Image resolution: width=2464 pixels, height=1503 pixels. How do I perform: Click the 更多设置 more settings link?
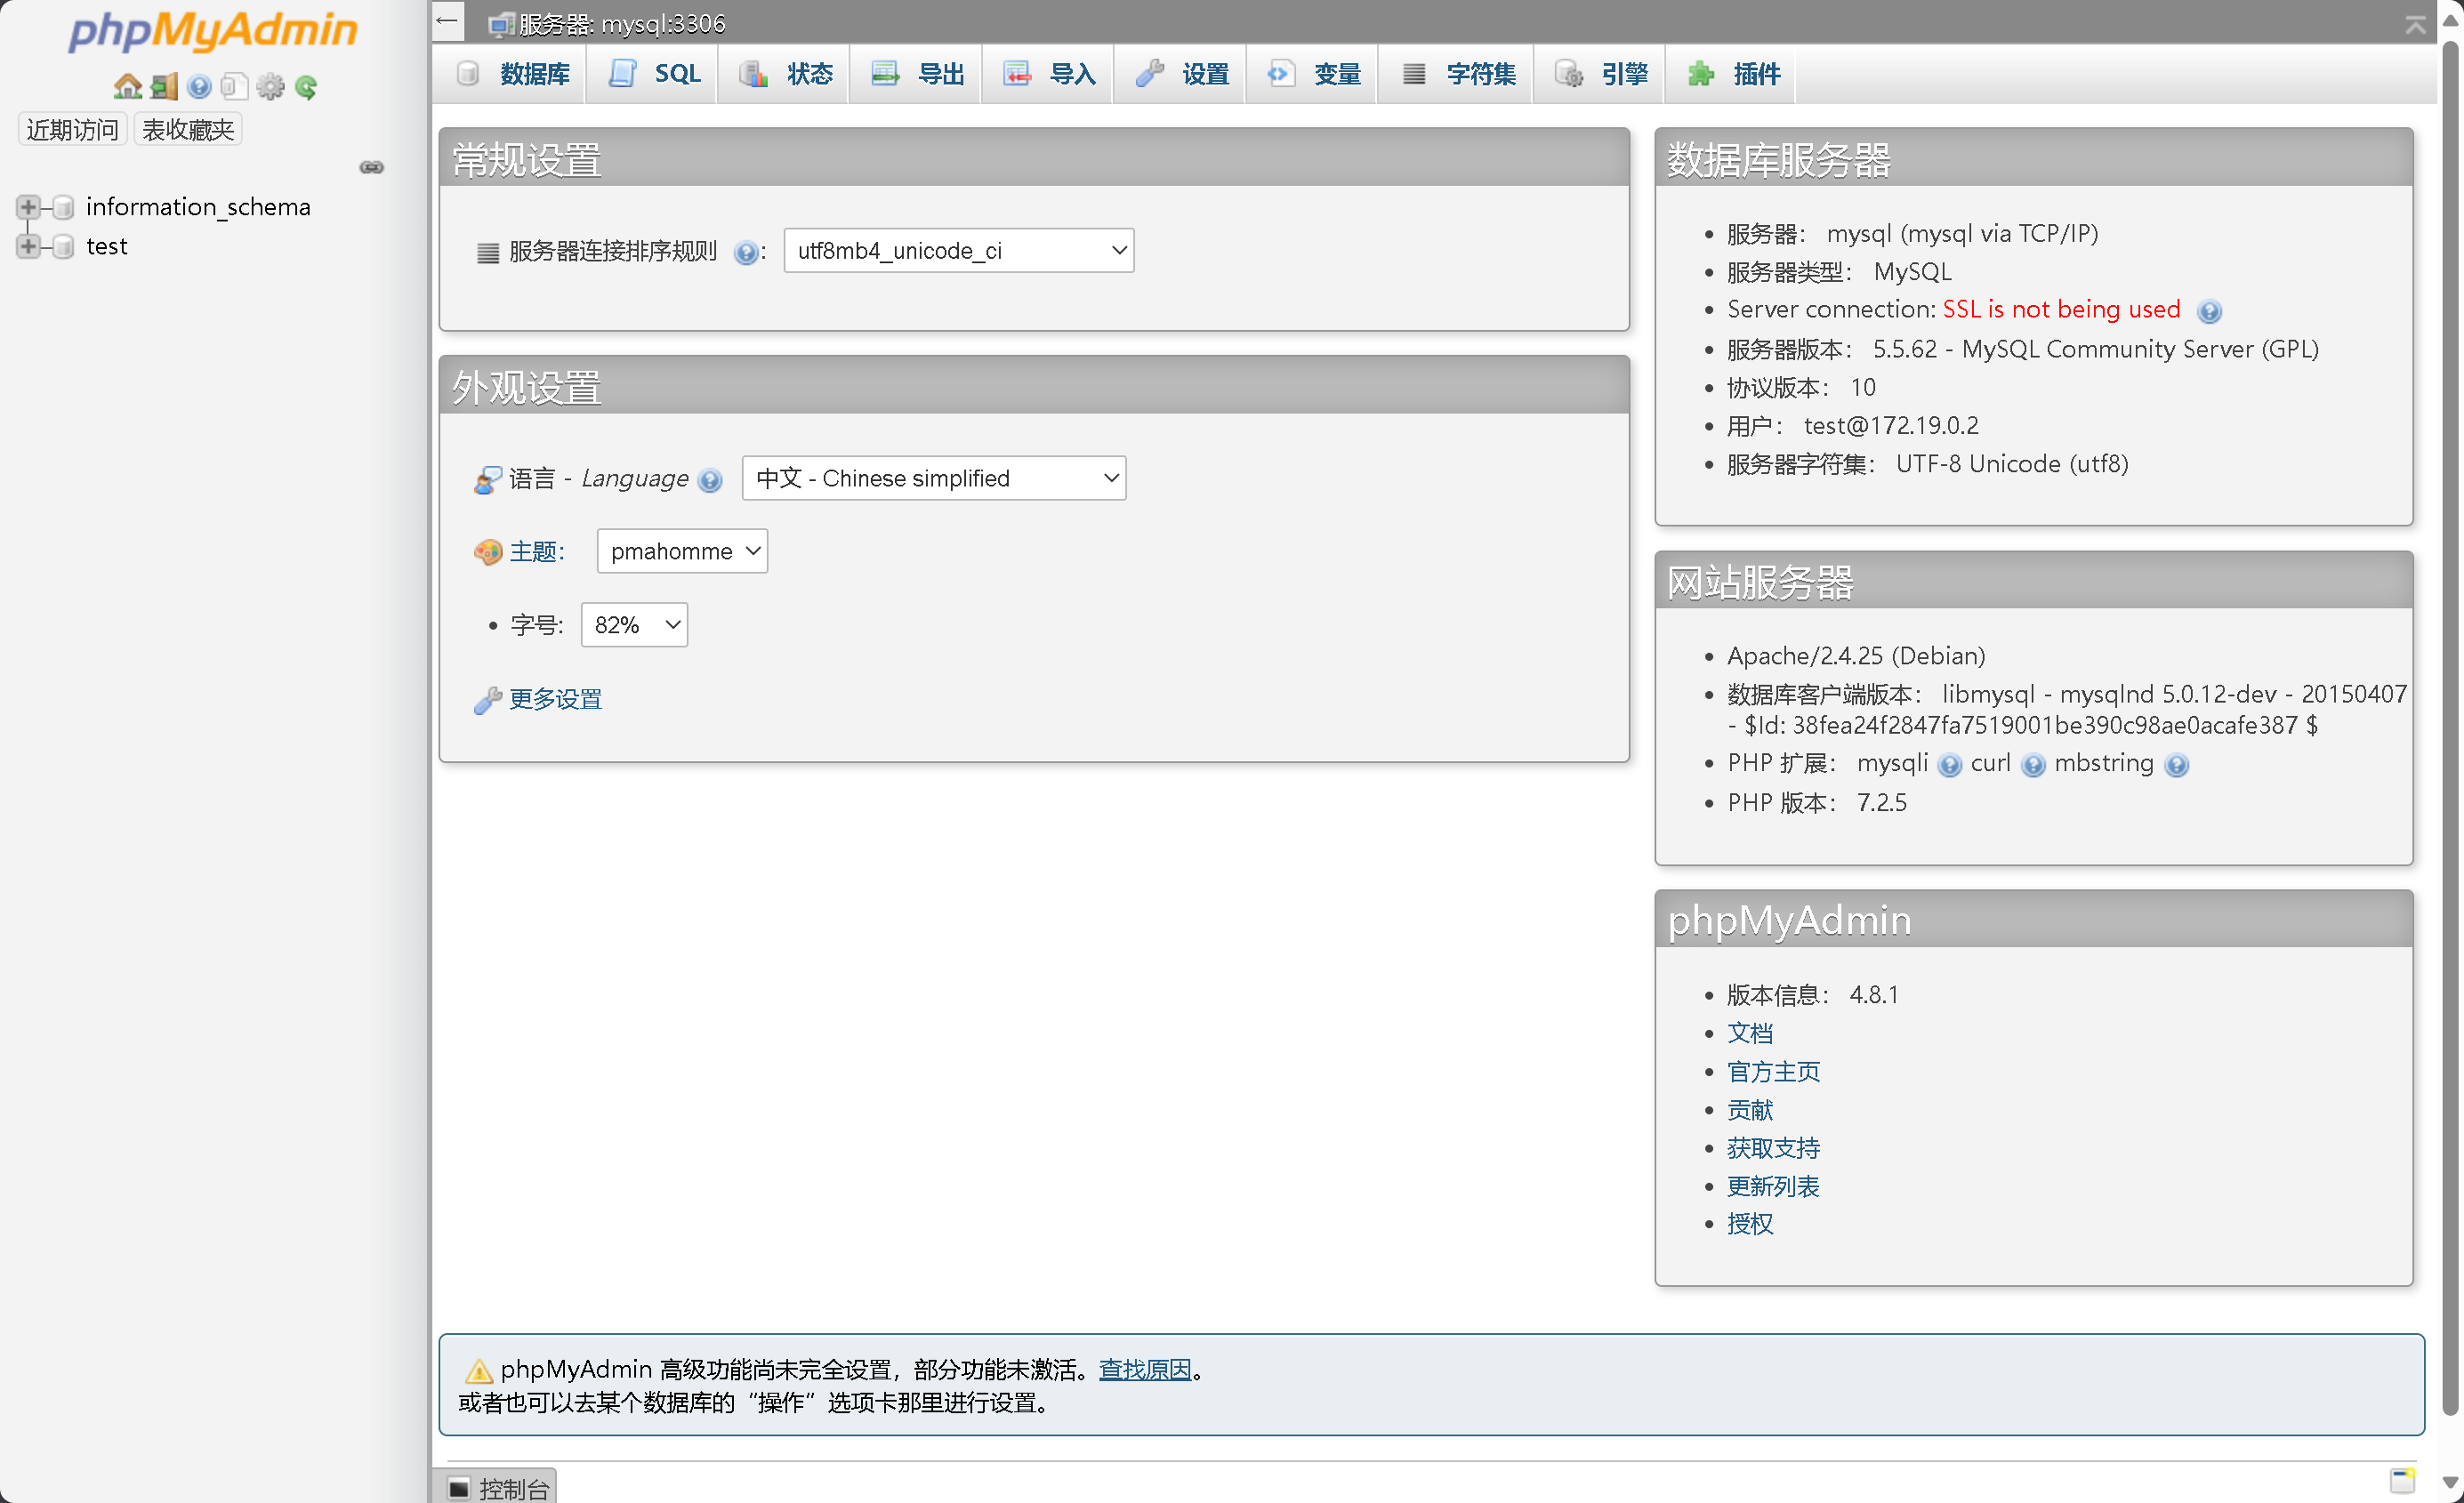[555, 699]
